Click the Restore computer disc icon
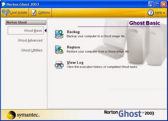168x121 pixels. pos(59,50)
